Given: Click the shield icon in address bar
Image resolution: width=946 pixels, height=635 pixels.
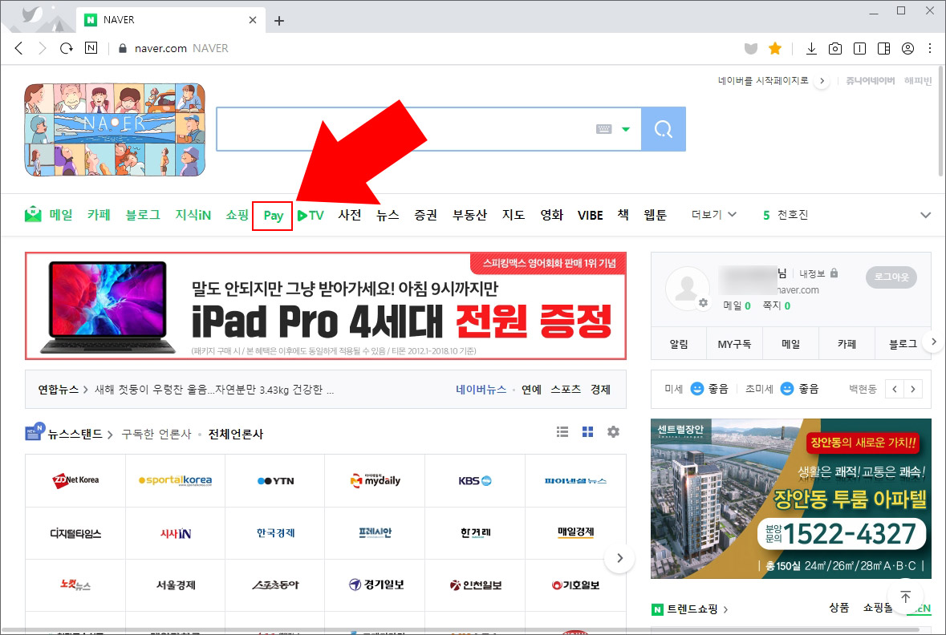Looking at the screenshot, I should [x=750, y=48].
